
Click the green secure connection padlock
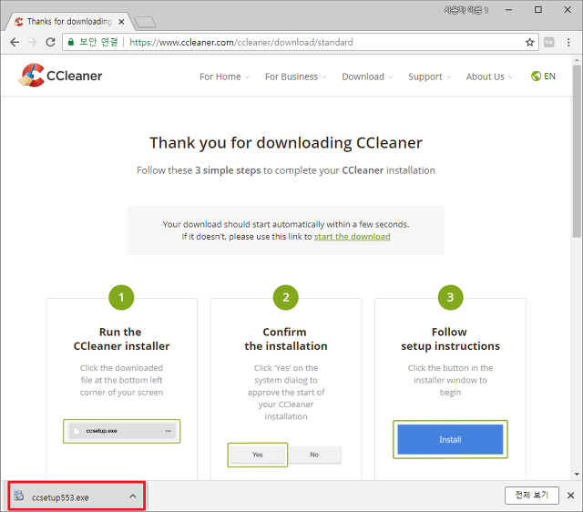(x=71, y=42)
